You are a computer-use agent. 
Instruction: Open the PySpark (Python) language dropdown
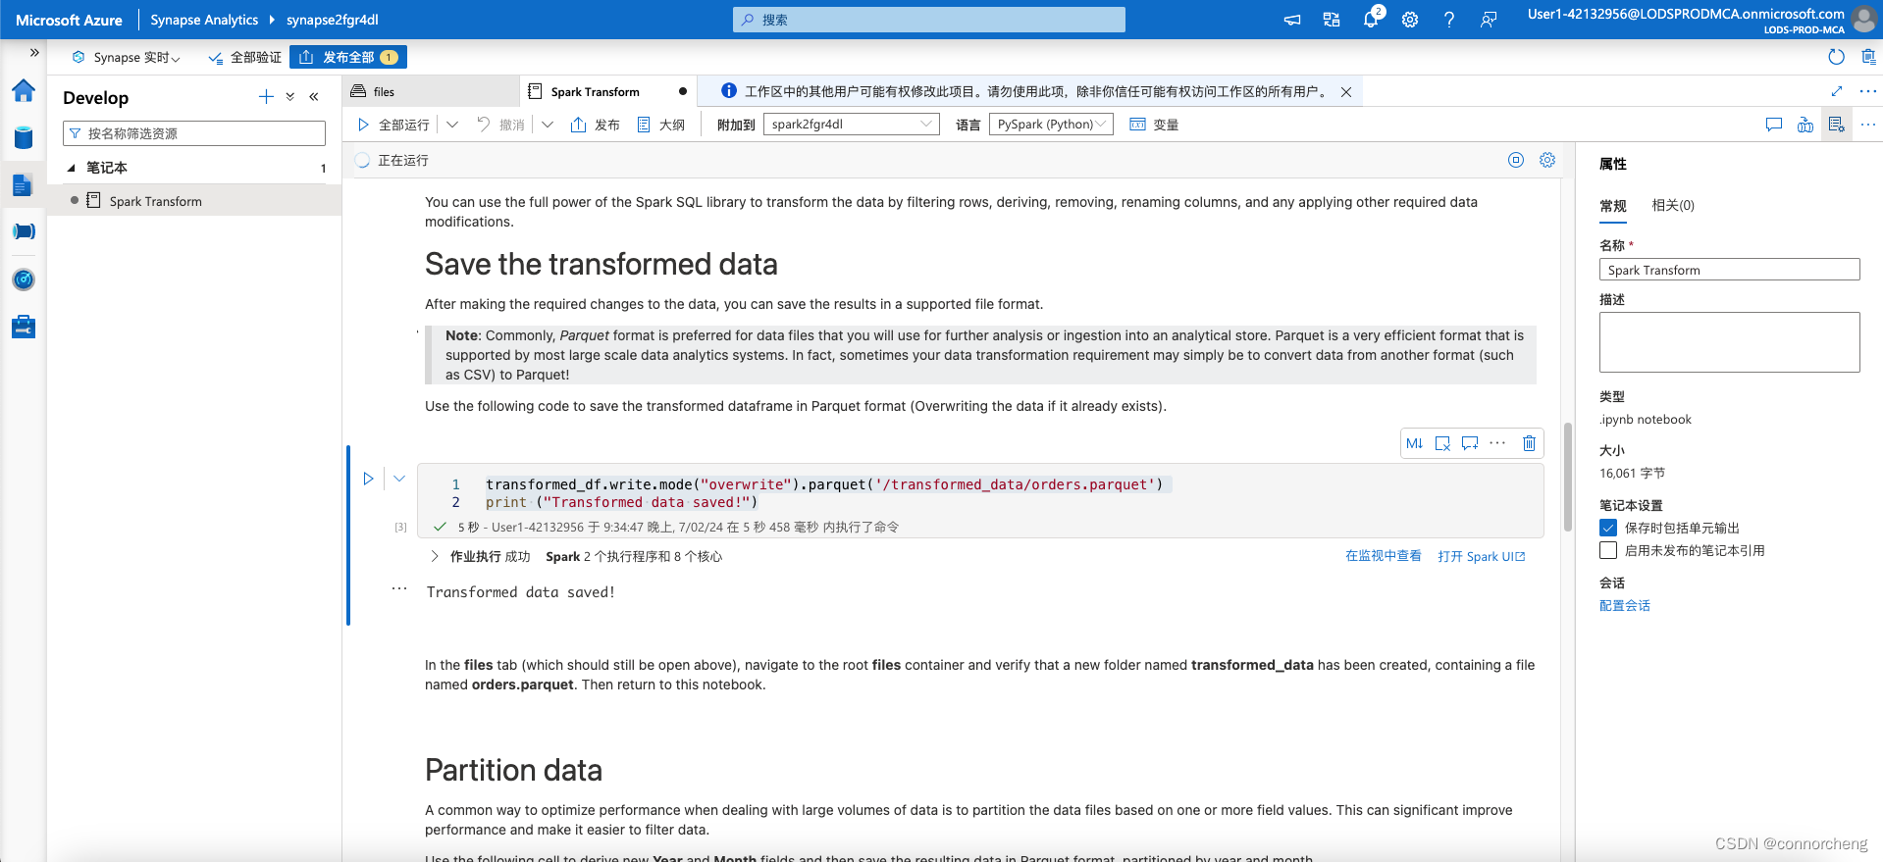(x=1051, y=125)
